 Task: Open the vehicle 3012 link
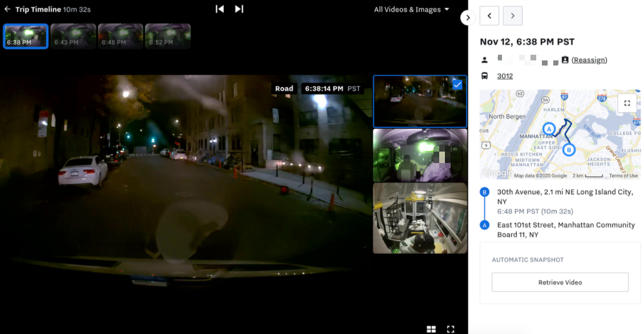pos(505,75)
